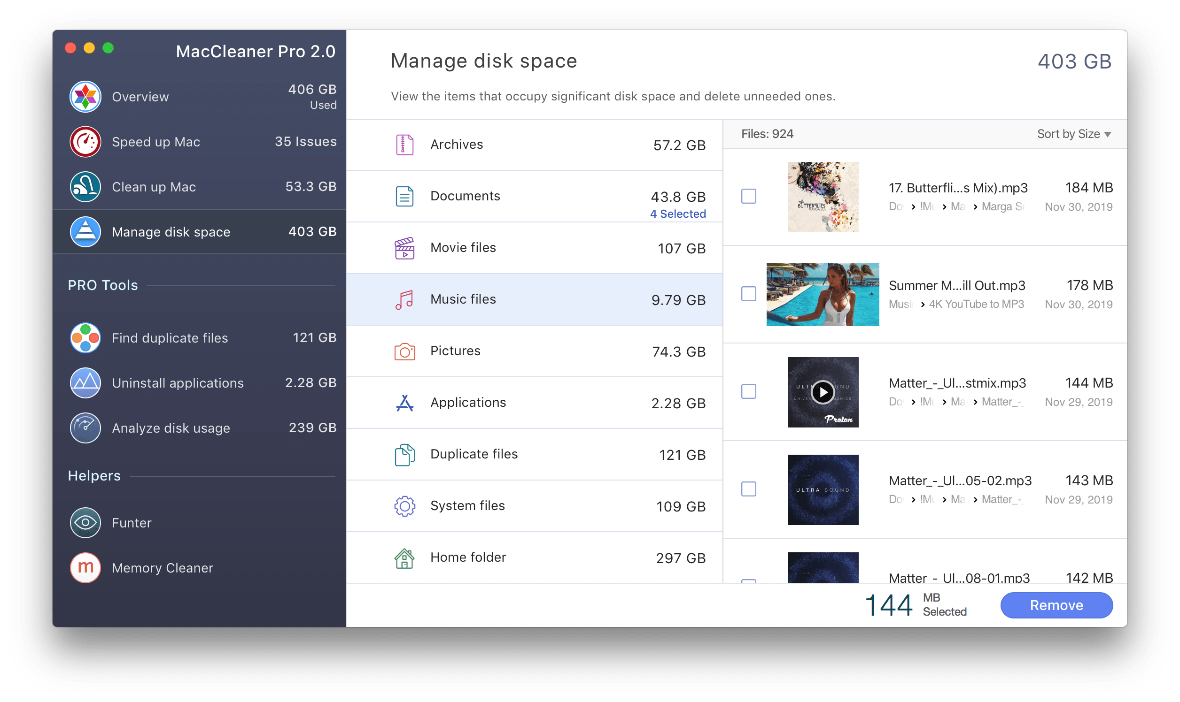Click the Clean up Mac vacuum icon
The image size is (1180, 702).
click(85, 187)
